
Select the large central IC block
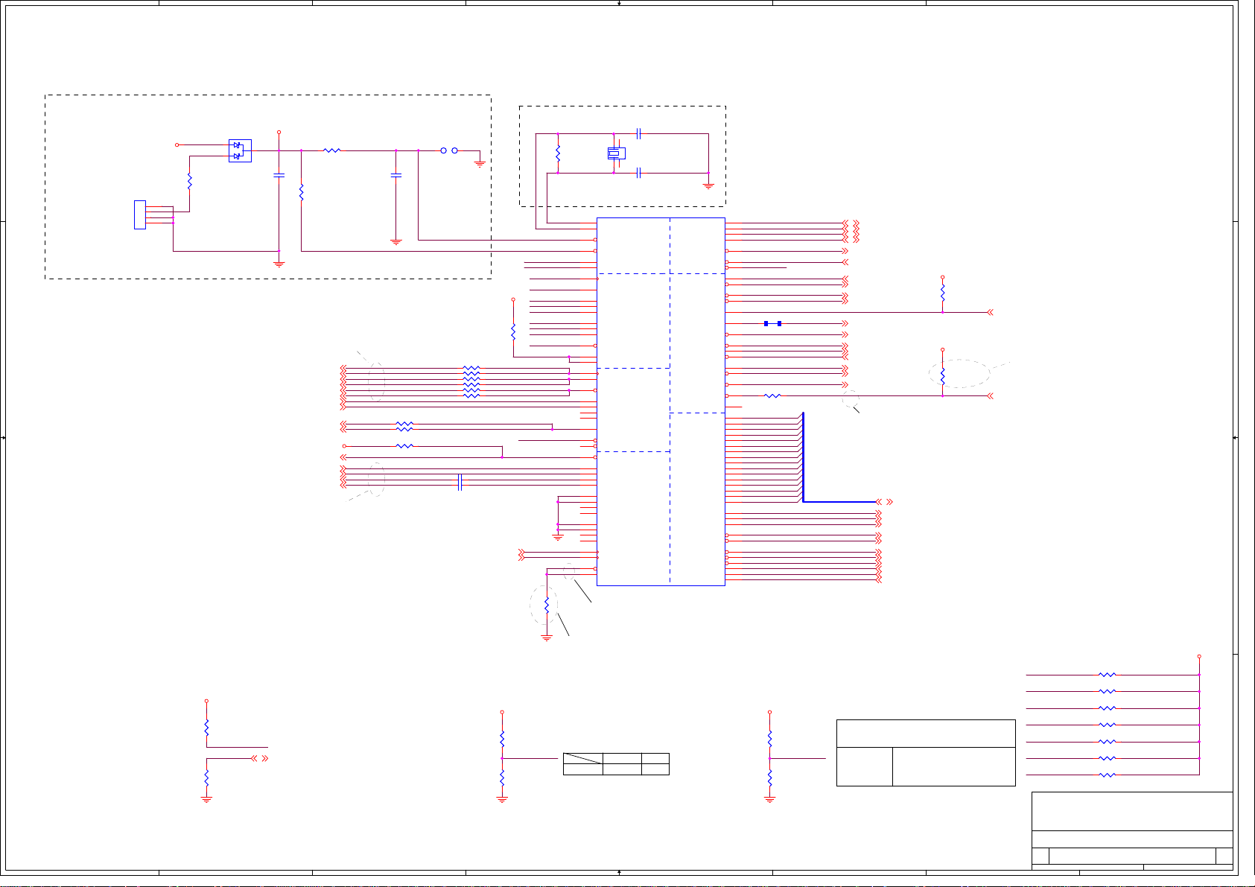[x=661, y=401]
